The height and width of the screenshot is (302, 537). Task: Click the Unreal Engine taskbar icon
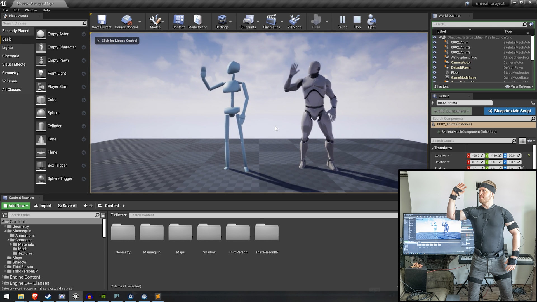coord(76,296)
